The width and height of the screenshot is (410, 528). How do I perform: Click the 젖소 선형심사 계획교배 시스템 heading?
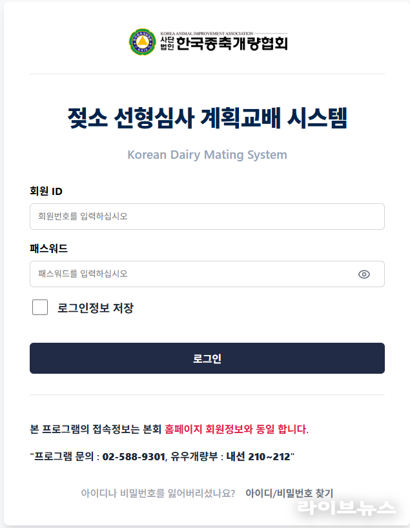pyautogui.click(x=207, y=119)
